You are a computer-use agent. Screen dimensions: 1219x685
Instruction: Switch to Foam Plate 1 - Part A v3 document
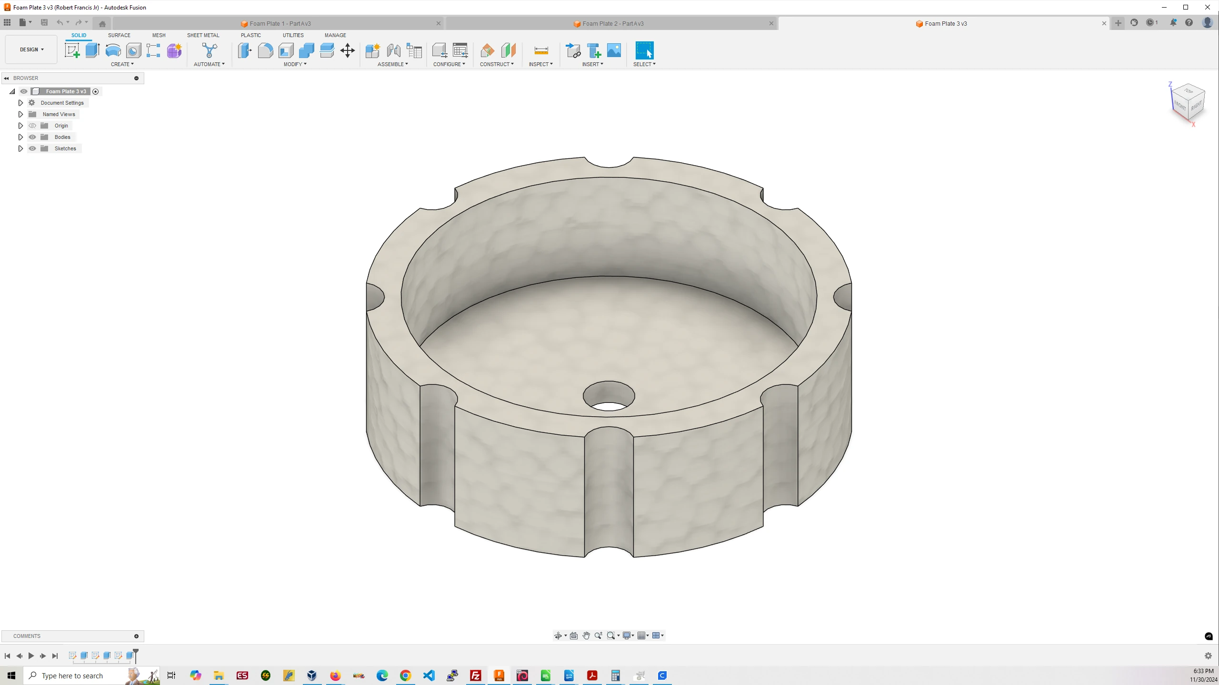pos(279,23)
